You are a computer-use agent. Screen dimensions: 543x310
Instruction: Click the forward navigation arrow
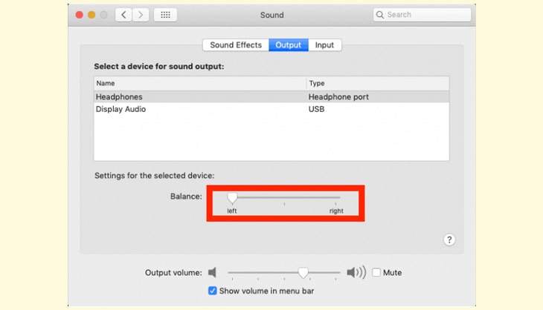pyautogui.click(x=140, y=15)
